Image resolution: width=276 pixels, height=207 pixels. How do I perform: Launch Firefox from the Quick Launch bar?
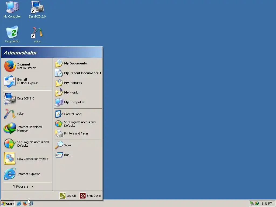[x=25, y=204]
